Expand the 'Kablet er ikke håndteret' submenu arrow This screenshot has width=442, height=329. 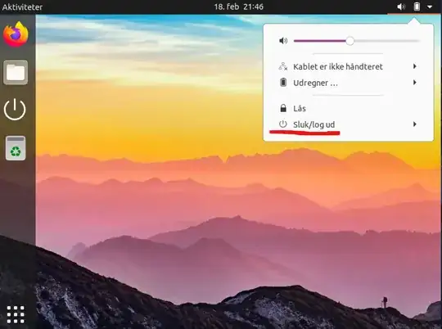[415, 66]
